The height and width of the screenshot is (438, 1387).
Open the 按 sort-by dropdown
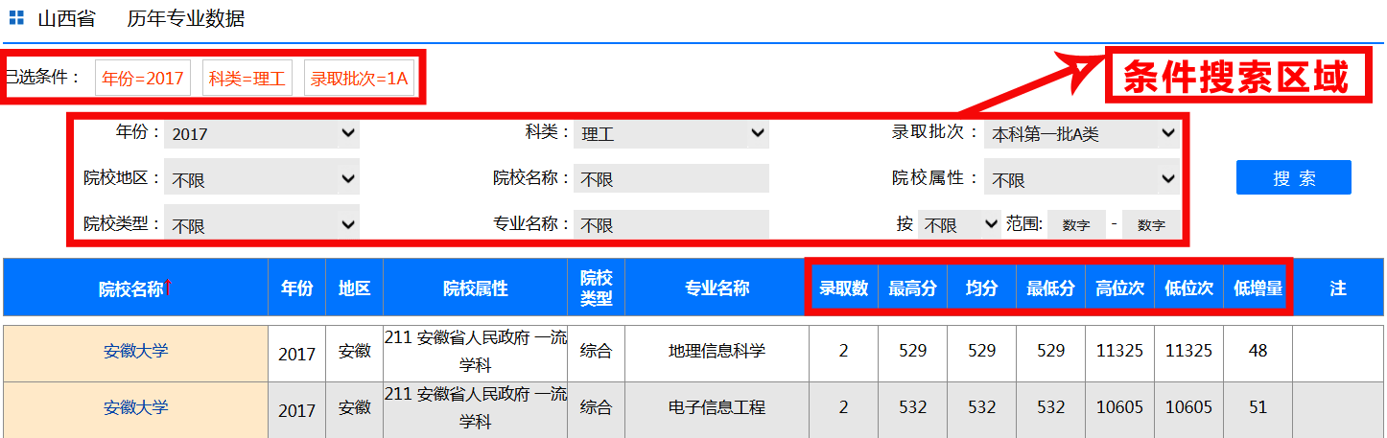(959, 225)
